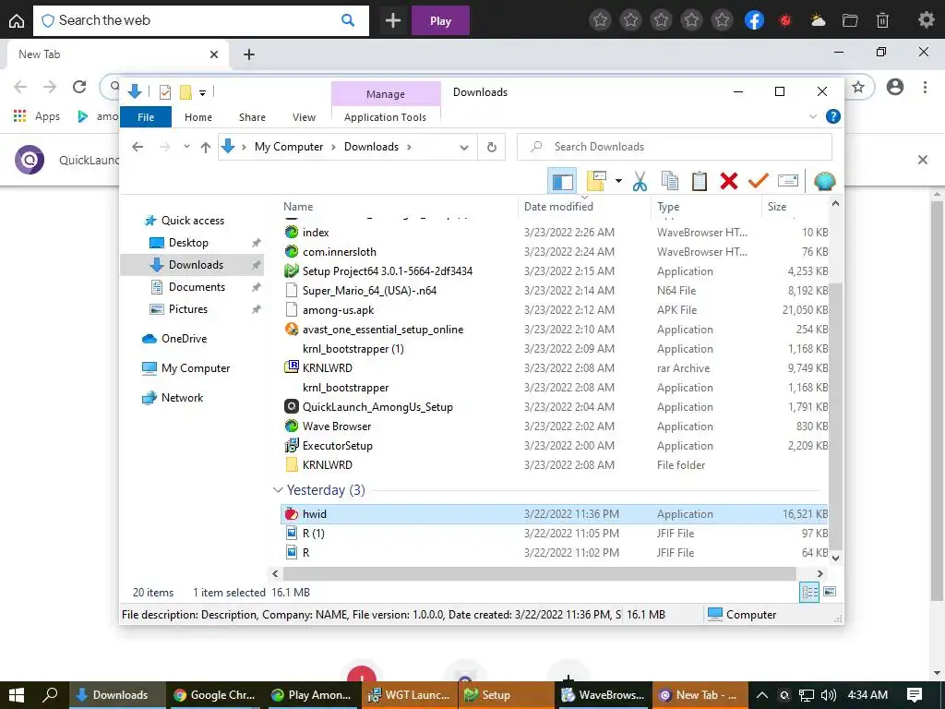Viewport: 945px width, 709px height.
Task: Click the Copy icon in Explorer toolbar
Action: 670,181
